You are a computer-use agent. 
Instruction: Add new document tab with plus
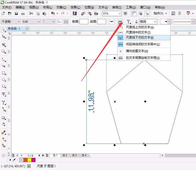pos(27,29)
